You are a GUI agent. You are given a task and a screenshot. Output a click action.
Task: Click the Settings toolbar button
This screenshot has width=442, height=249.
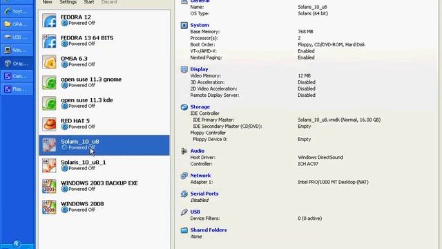click(68, 2)
